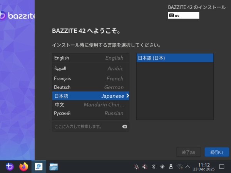Click the removable USB device tray icon
Viewport: 231px width, 173px height.
tap(171, 167)
